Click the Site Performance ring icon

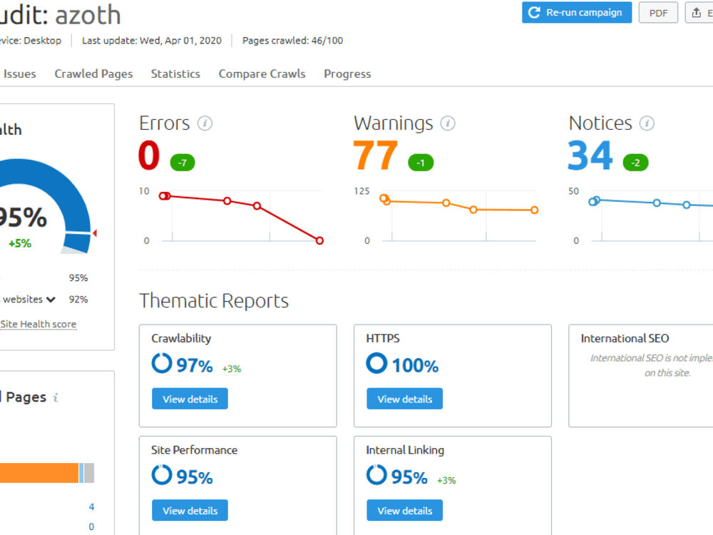click(x=162, y=475)
